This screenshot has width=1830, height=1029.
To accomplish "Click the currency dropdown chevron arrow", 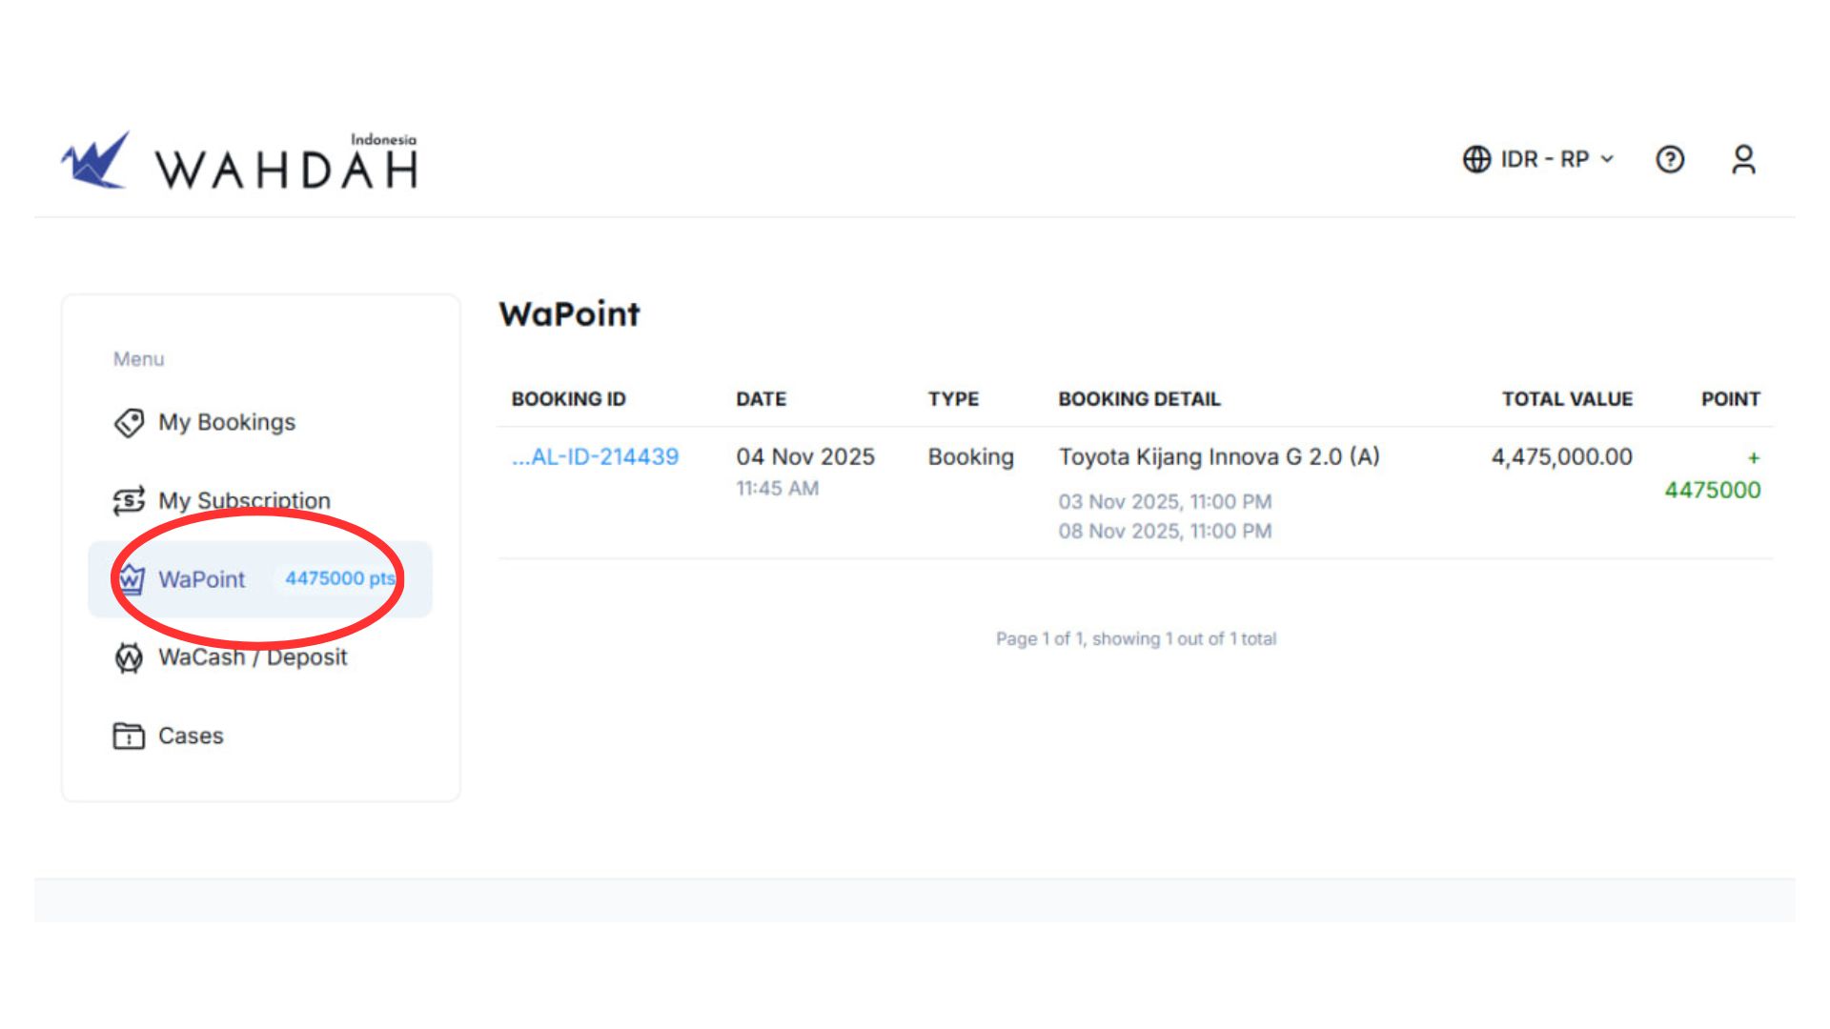I will coord(1607,159).
